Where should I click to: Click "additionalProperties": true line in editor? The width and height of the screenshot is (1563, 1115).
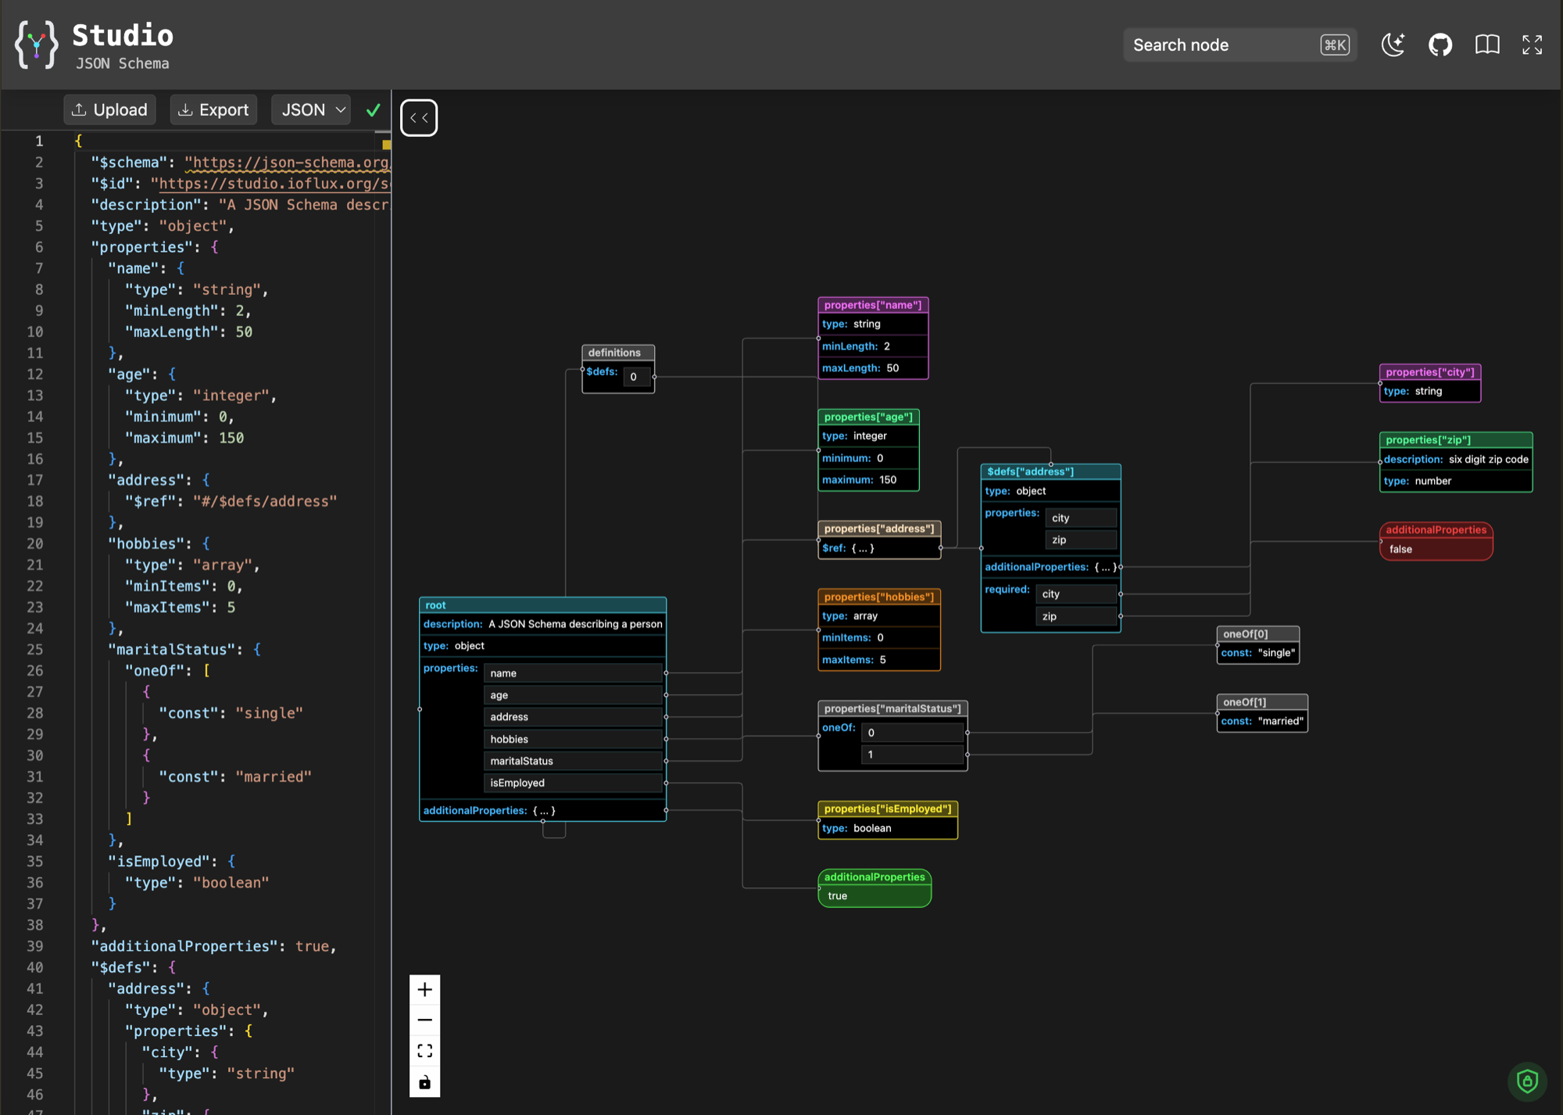pyautogui.click(x=213, y=946)
